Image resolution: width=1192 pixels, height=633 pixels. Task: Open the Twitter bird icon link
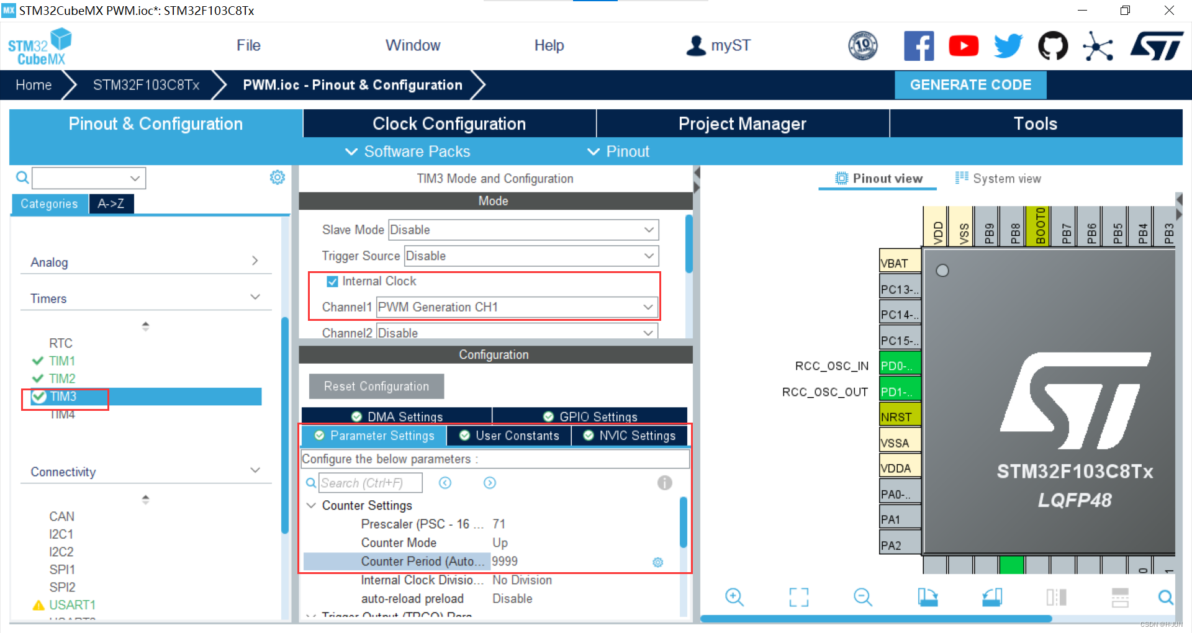point(1008,46)
